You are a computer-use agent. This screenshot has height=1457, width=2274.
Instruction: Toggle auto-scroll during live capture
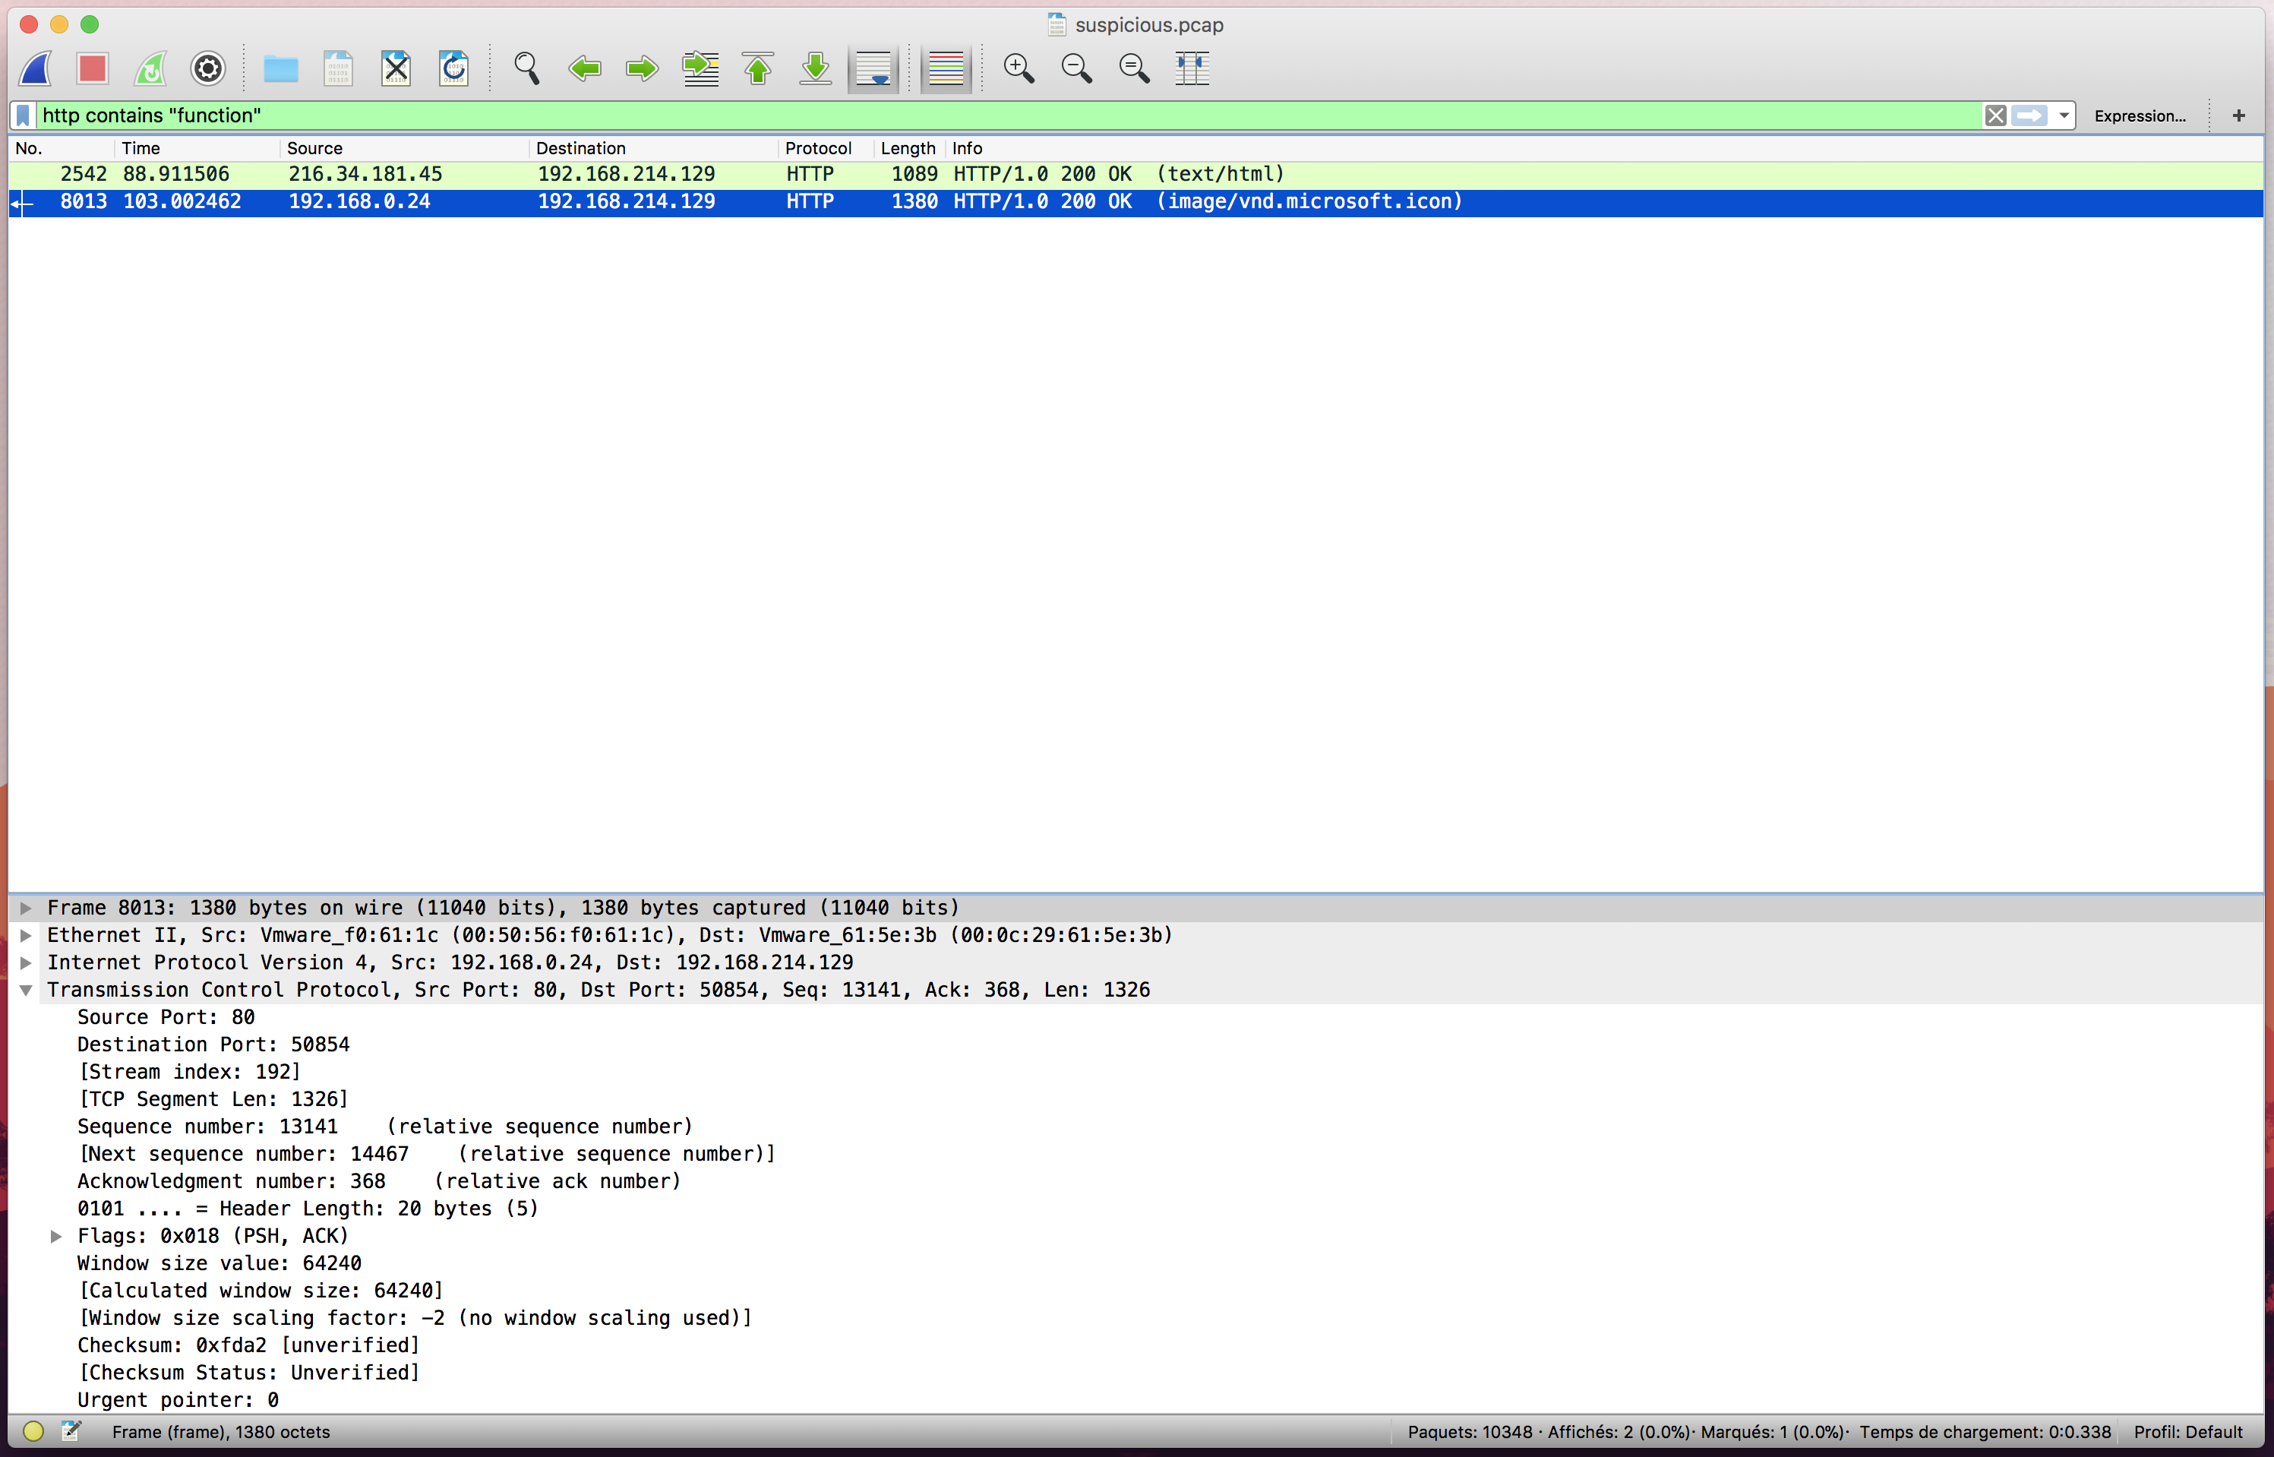point(873,68)
